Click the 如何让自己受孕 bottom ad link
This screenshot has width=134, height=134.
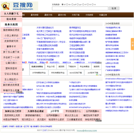(13, 111)
